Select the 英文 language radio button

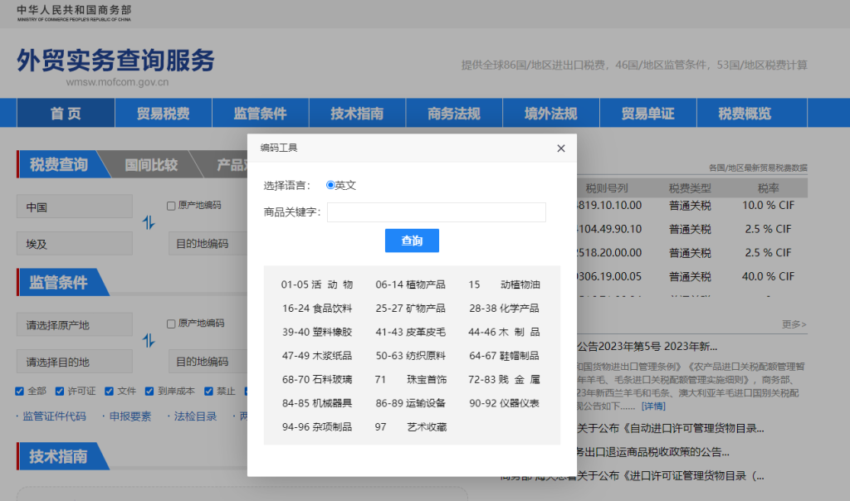coord(330,185)
